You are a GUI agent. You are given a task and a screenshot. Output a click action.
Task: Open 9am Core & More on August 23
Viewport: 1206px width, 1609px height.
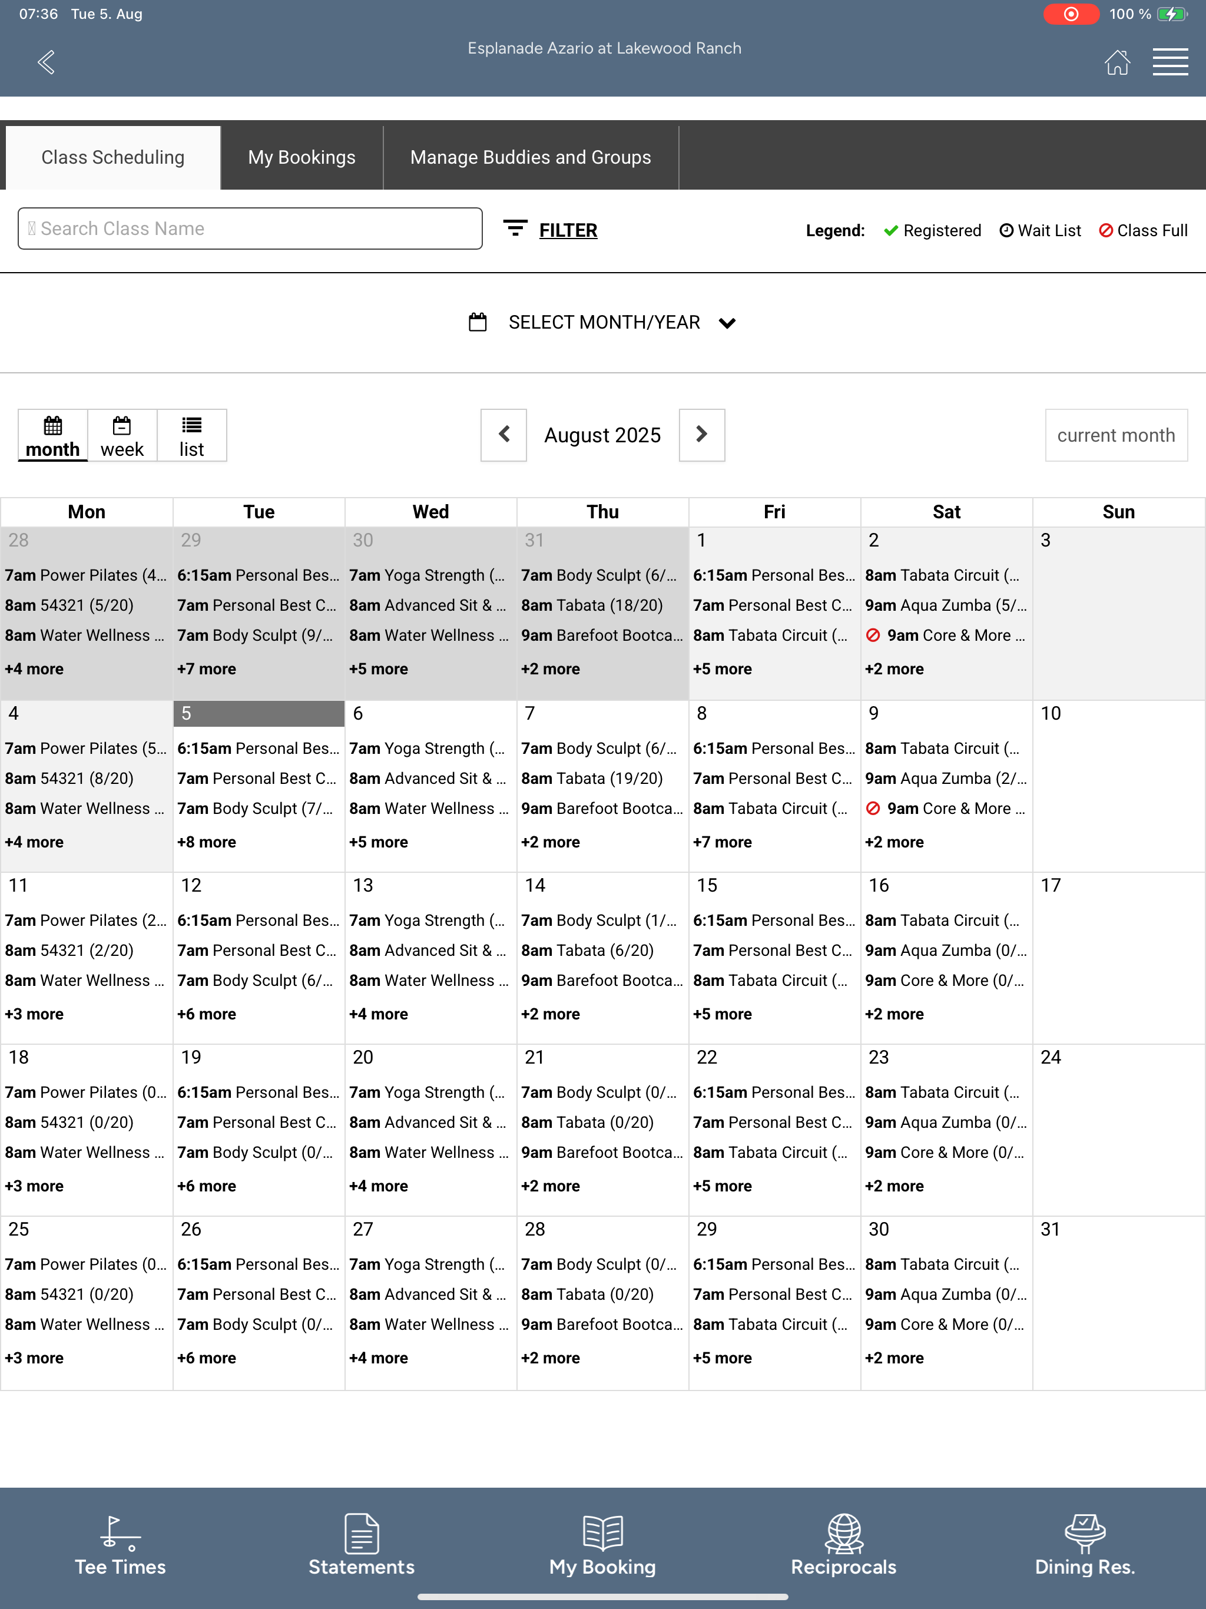coord(945,1152)
